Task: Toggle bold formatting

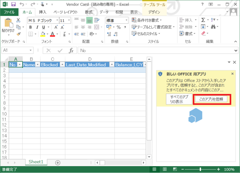Action: (30, 27)
